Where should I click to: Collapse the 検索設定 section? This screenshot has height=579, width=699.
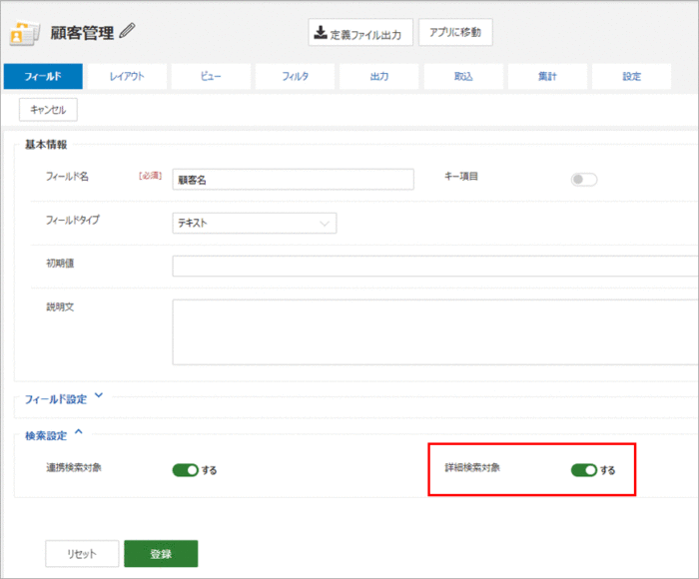pyautogui.click(x=54, y=434)
